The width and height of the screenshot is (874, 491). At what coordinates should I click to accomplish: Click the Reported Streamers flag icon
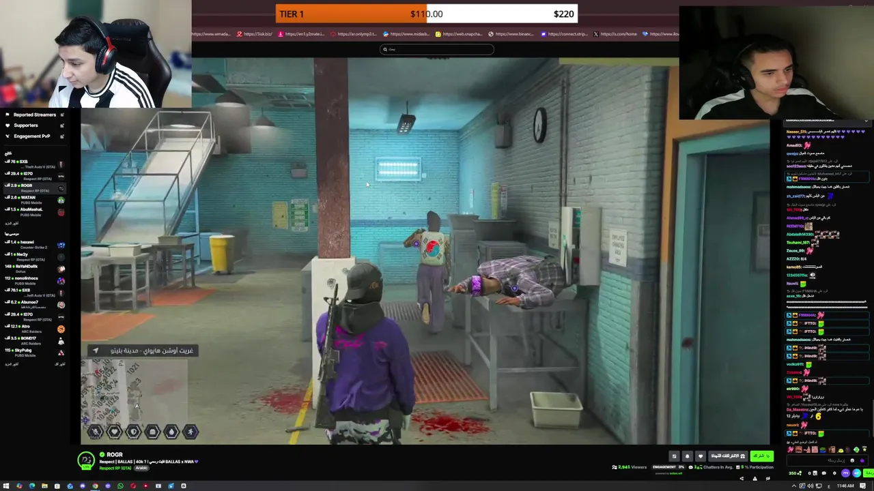tap(8, 115)
